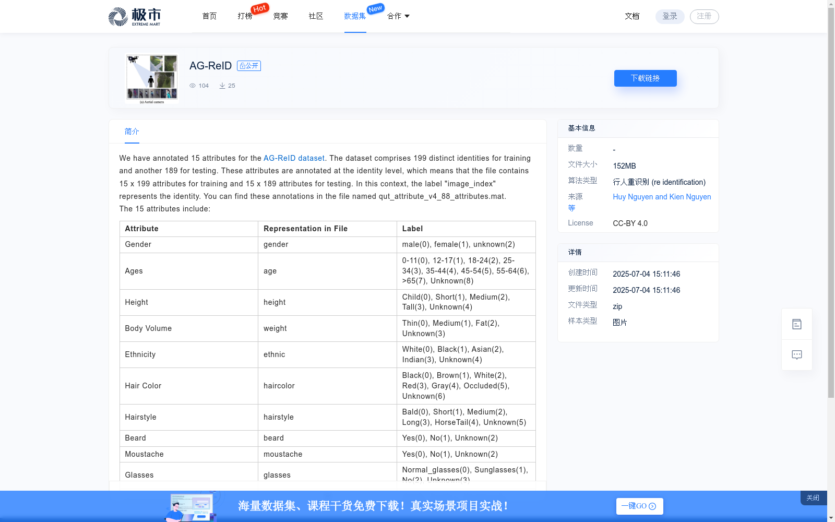Go to 首页 home page
835x522 pixels.
[x=209, y=16]
